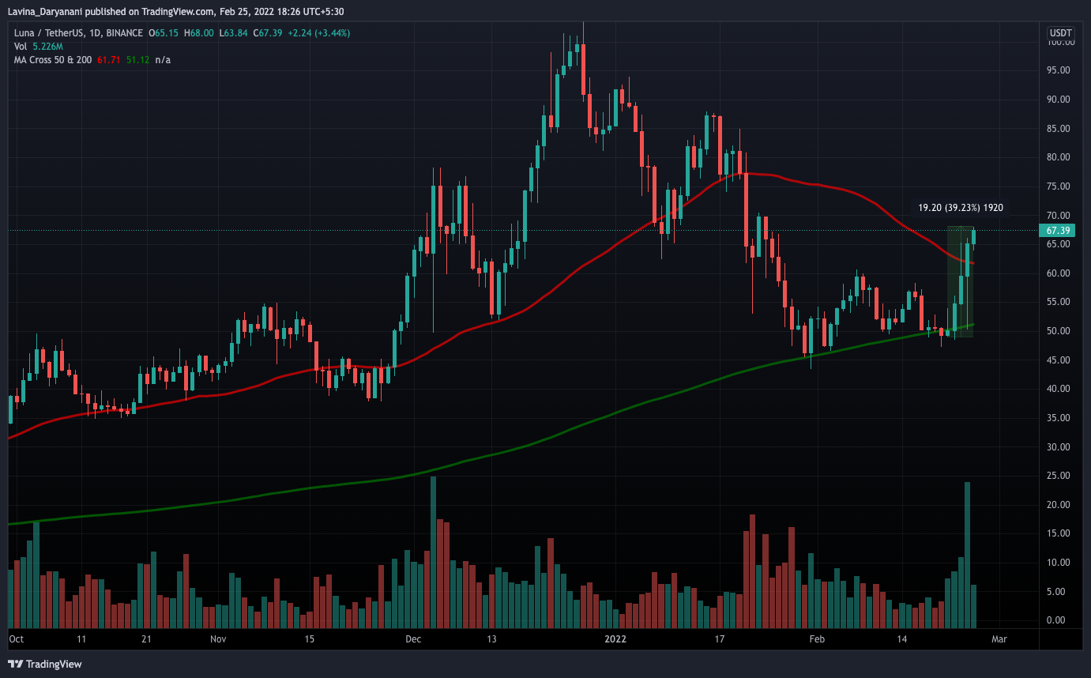Click the Dec label on time axis

(x=413, y=638)
